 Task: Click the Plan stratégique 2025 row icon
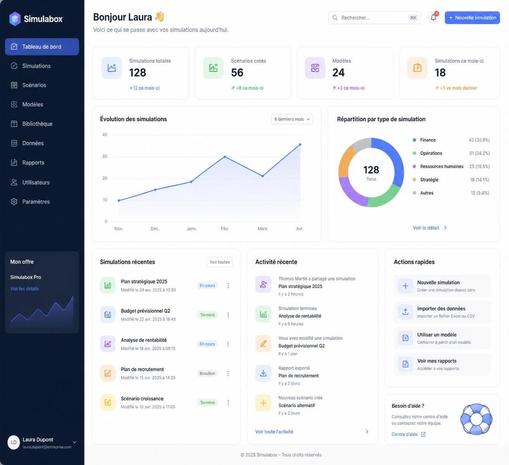point(108,285)
